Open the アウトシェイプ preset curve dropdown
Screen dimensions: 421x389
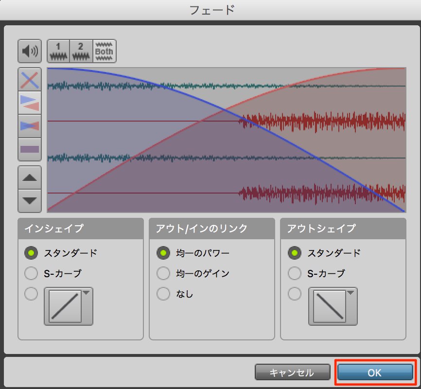(x=333, y=306)
